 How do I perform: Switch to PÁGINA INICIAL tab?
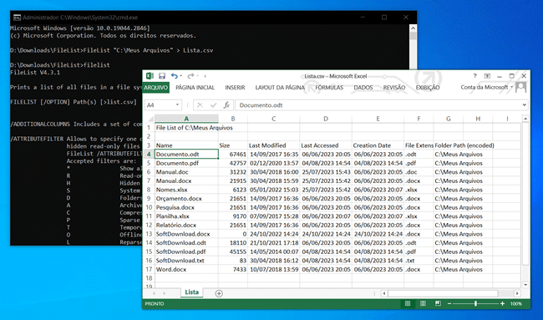[x=195, y=88]
